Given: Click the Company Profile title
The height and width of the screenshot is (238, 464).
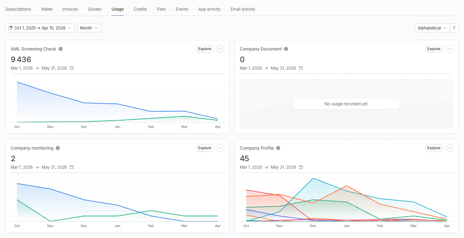Looking at the screenshot, I should 257,148.
